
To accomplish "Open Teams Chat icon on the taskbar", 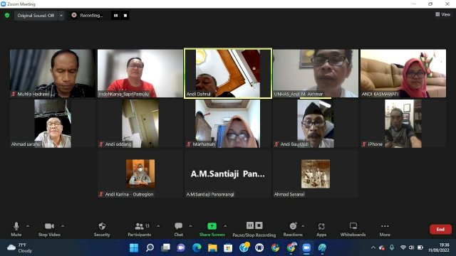I will 181,247.
